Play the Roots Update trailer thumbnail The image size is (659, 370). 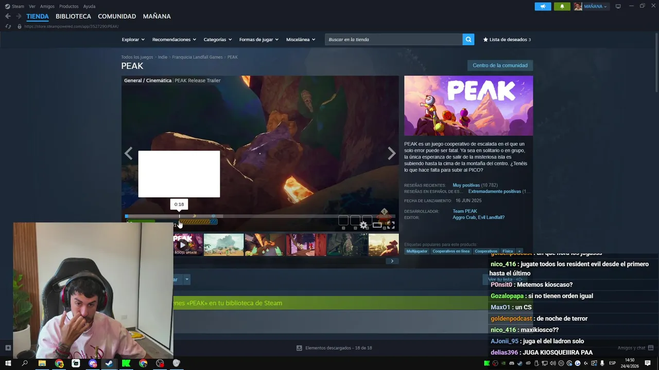[x=187, y=245]
